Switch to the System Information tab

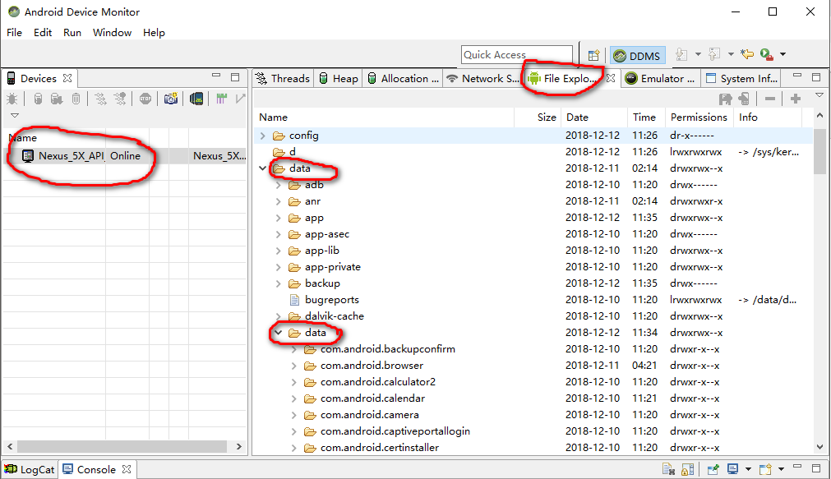[x=742, y=78]
